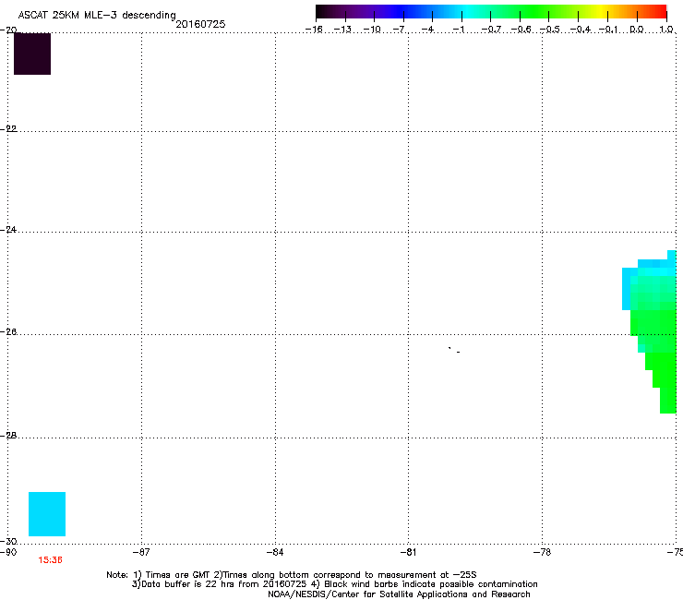The height and width of the screenshot is (600, 683).
Task: Click the -84 longitude axis label
Action: tap(275, 553)
